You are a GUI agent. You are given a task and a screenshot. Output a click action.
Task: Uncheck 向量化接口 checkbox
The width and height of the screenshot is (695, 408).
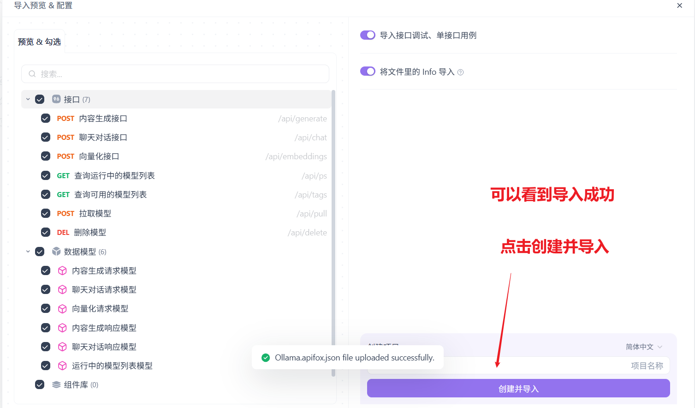coord(46,156)
